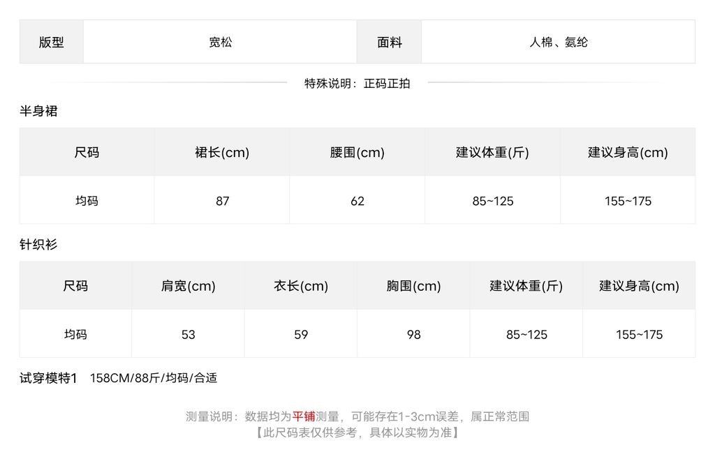The height and width of the screenshot is (459, 715).
Task: Select 裙长(cm) column header
Action: [222, 152]
